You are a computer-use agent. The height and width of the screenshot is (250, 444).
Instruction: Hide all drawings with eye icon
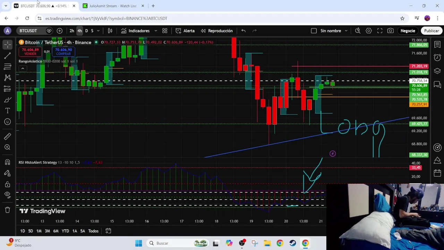pos(8,195)
